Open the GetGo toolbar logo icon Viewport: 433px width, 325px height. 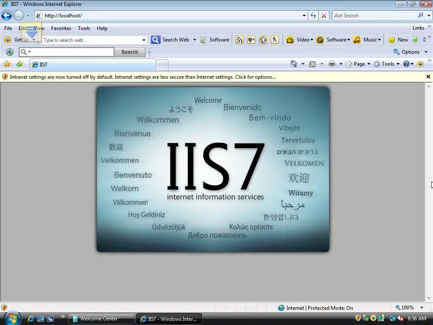(x=8, y=40)
